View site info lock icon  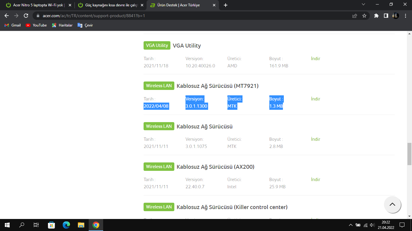[x=38, y=16]
